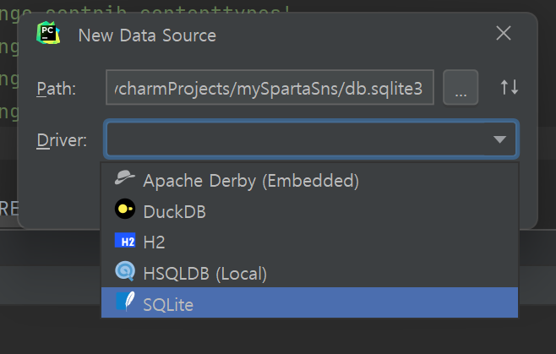The width and height of the screenshot is (556, 354).
Task: Click into the Path input field
Action: [x=270, y=87]
